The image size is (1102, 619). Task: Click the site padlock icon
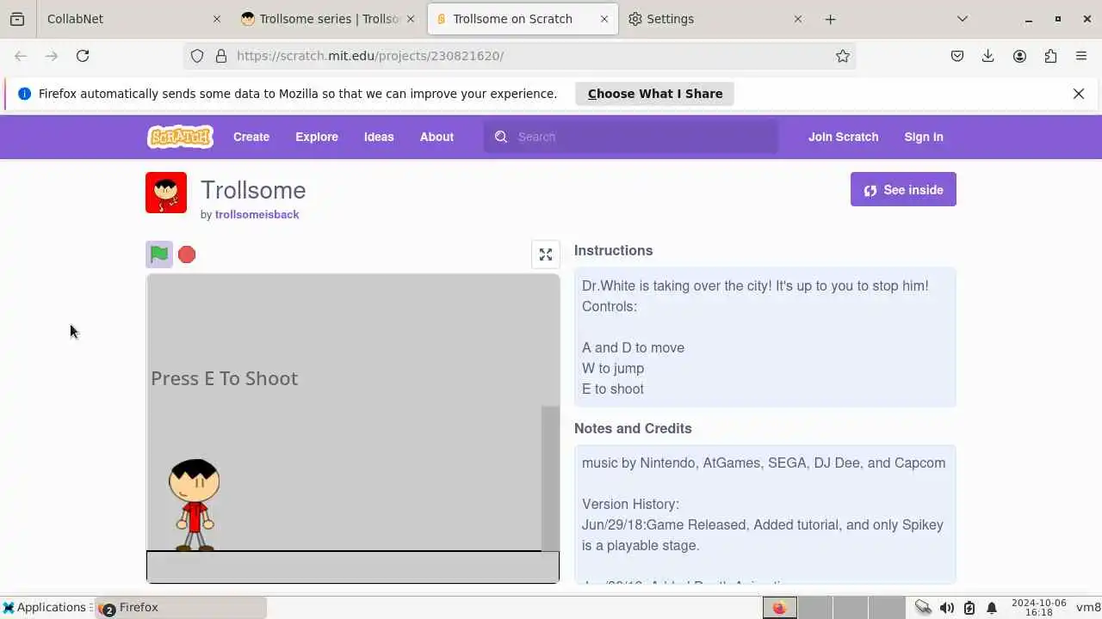coord(221,56)
